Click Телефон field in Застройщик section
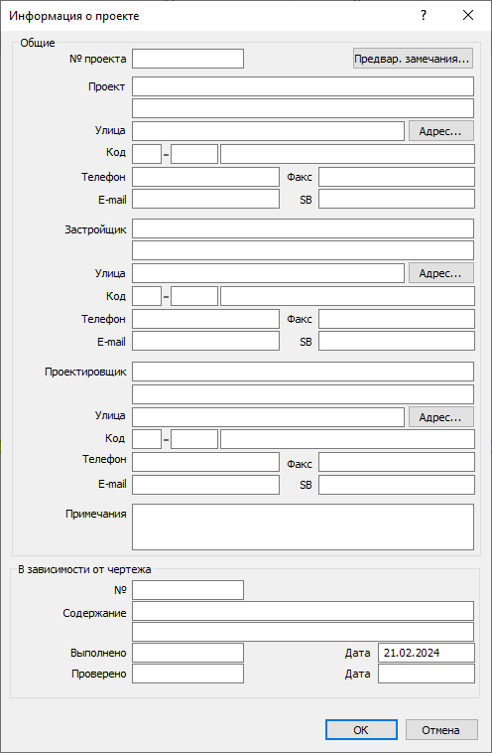 (x=205, y=319)
